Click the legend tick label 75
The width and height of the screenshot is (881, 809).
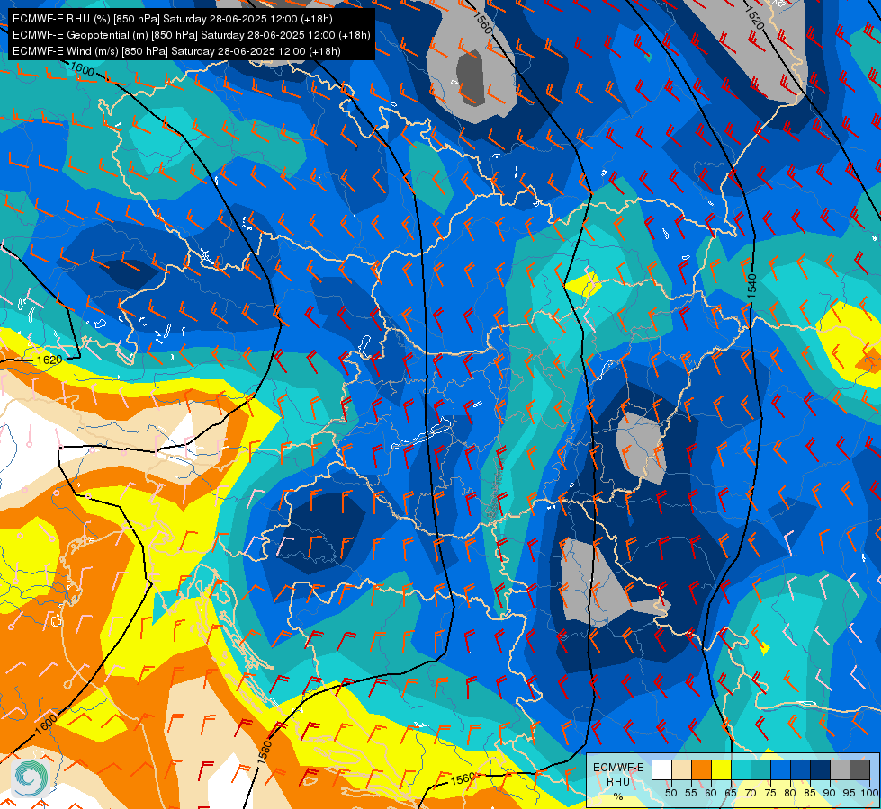click(x=769, y=793)
